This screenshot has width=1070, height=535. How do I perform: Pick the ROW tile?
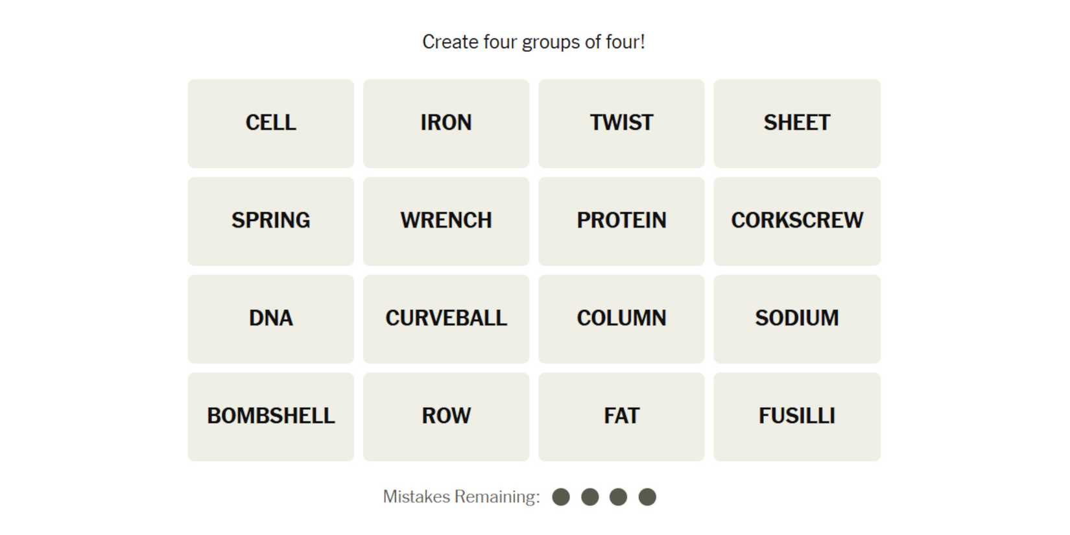pyautogui.click(x=446, y=416)
